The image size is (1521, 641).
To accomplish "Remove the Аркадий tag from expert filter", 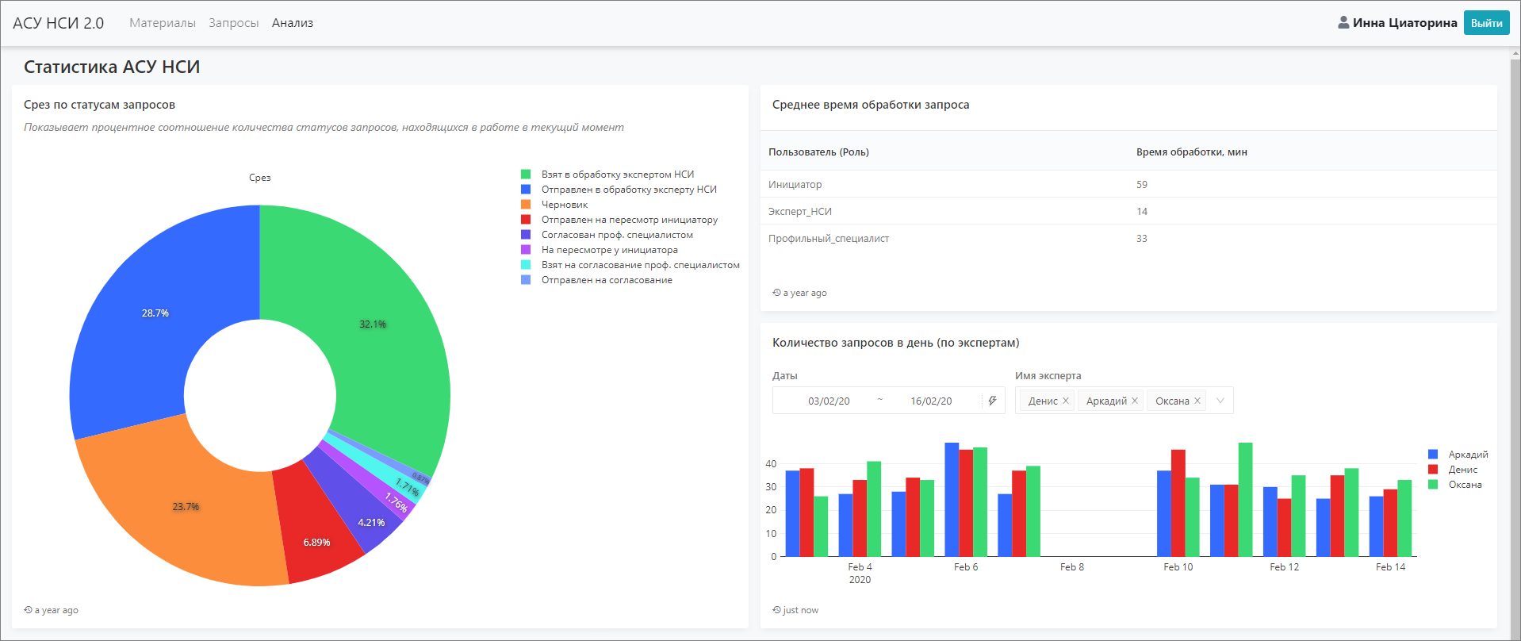I will pos(1135,401).
